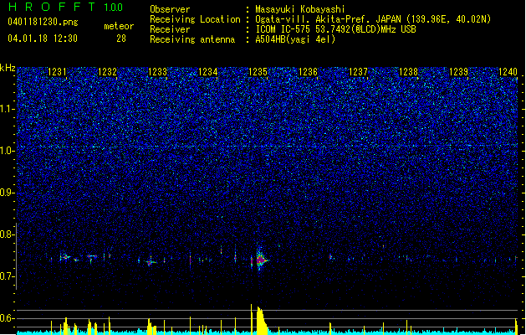Viewport: 526px width, 335px height.
Task: Click the 1235 time marker
Action: [x=258, y=72]
